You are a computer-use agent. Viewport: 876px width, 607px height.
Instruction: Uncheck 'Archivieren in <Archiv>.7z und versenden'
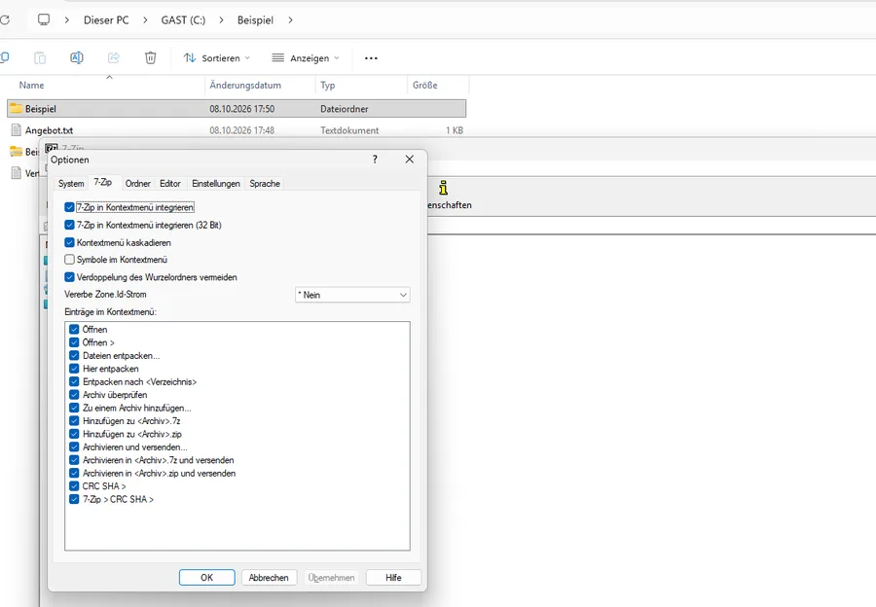74,460
